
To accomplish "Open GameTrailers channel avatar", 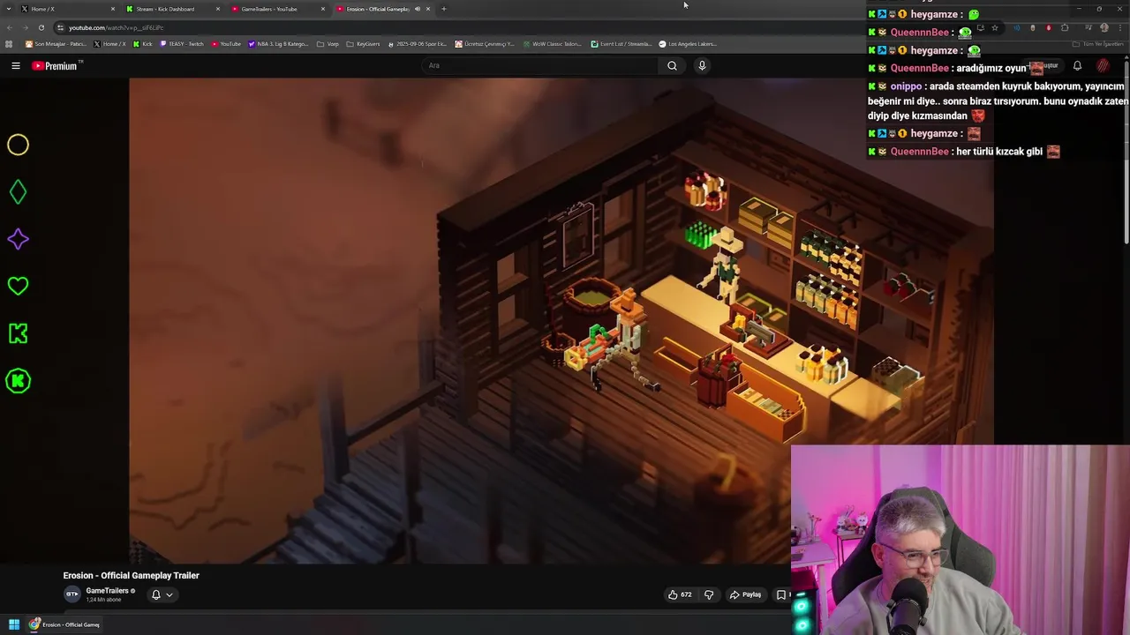I will tap(72, 594).
